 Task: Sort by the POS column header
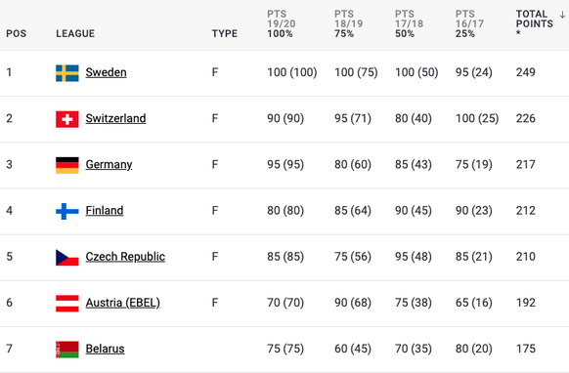16,34
